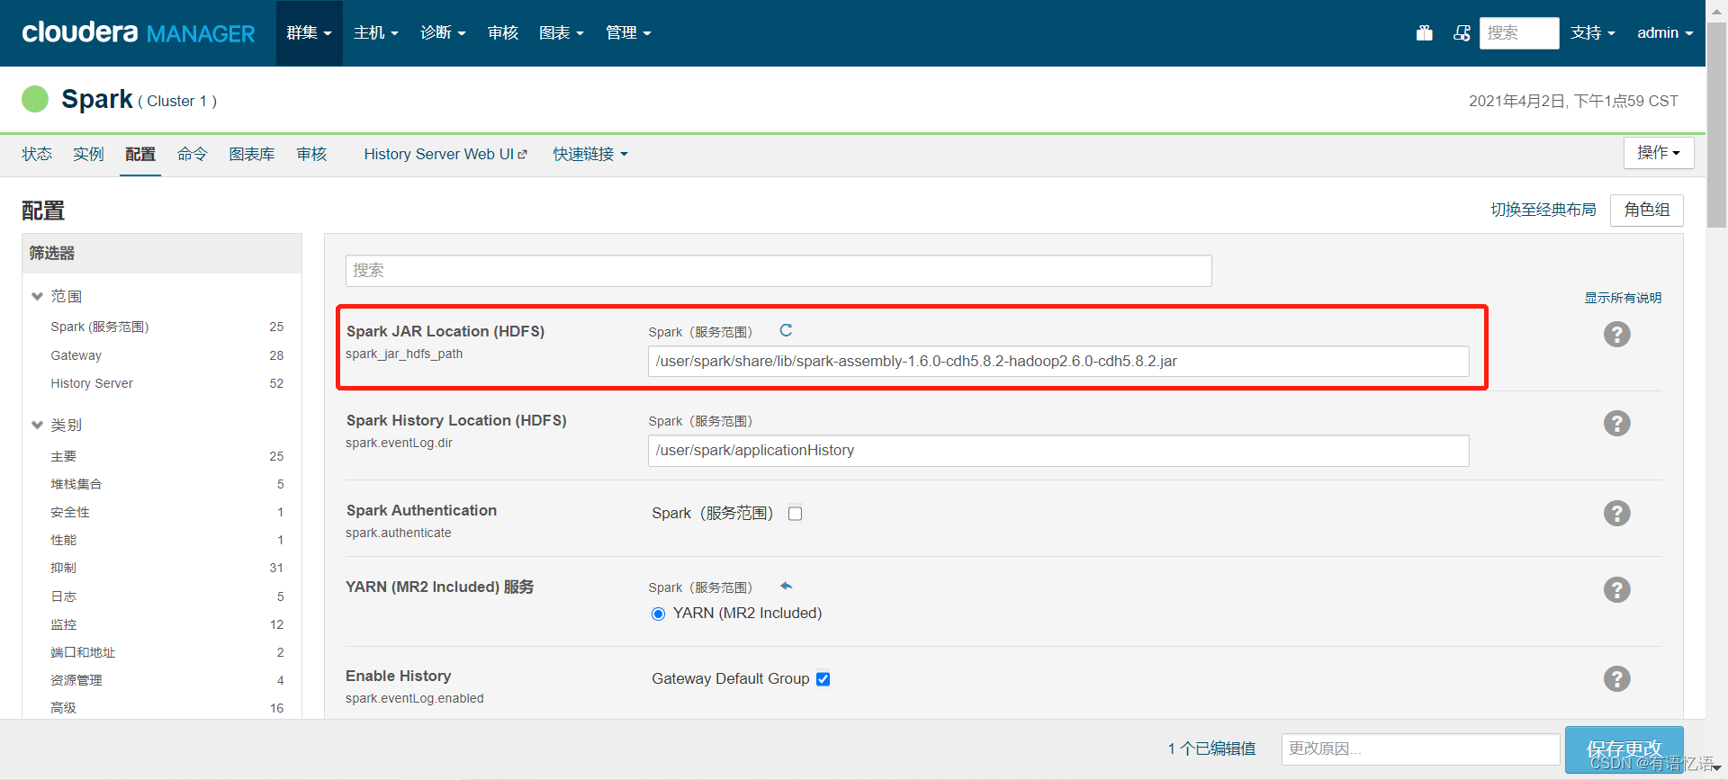Show help for Spark JAR Location
This screenshot has height=780, width=1728.
click(x=1616, y=334)
